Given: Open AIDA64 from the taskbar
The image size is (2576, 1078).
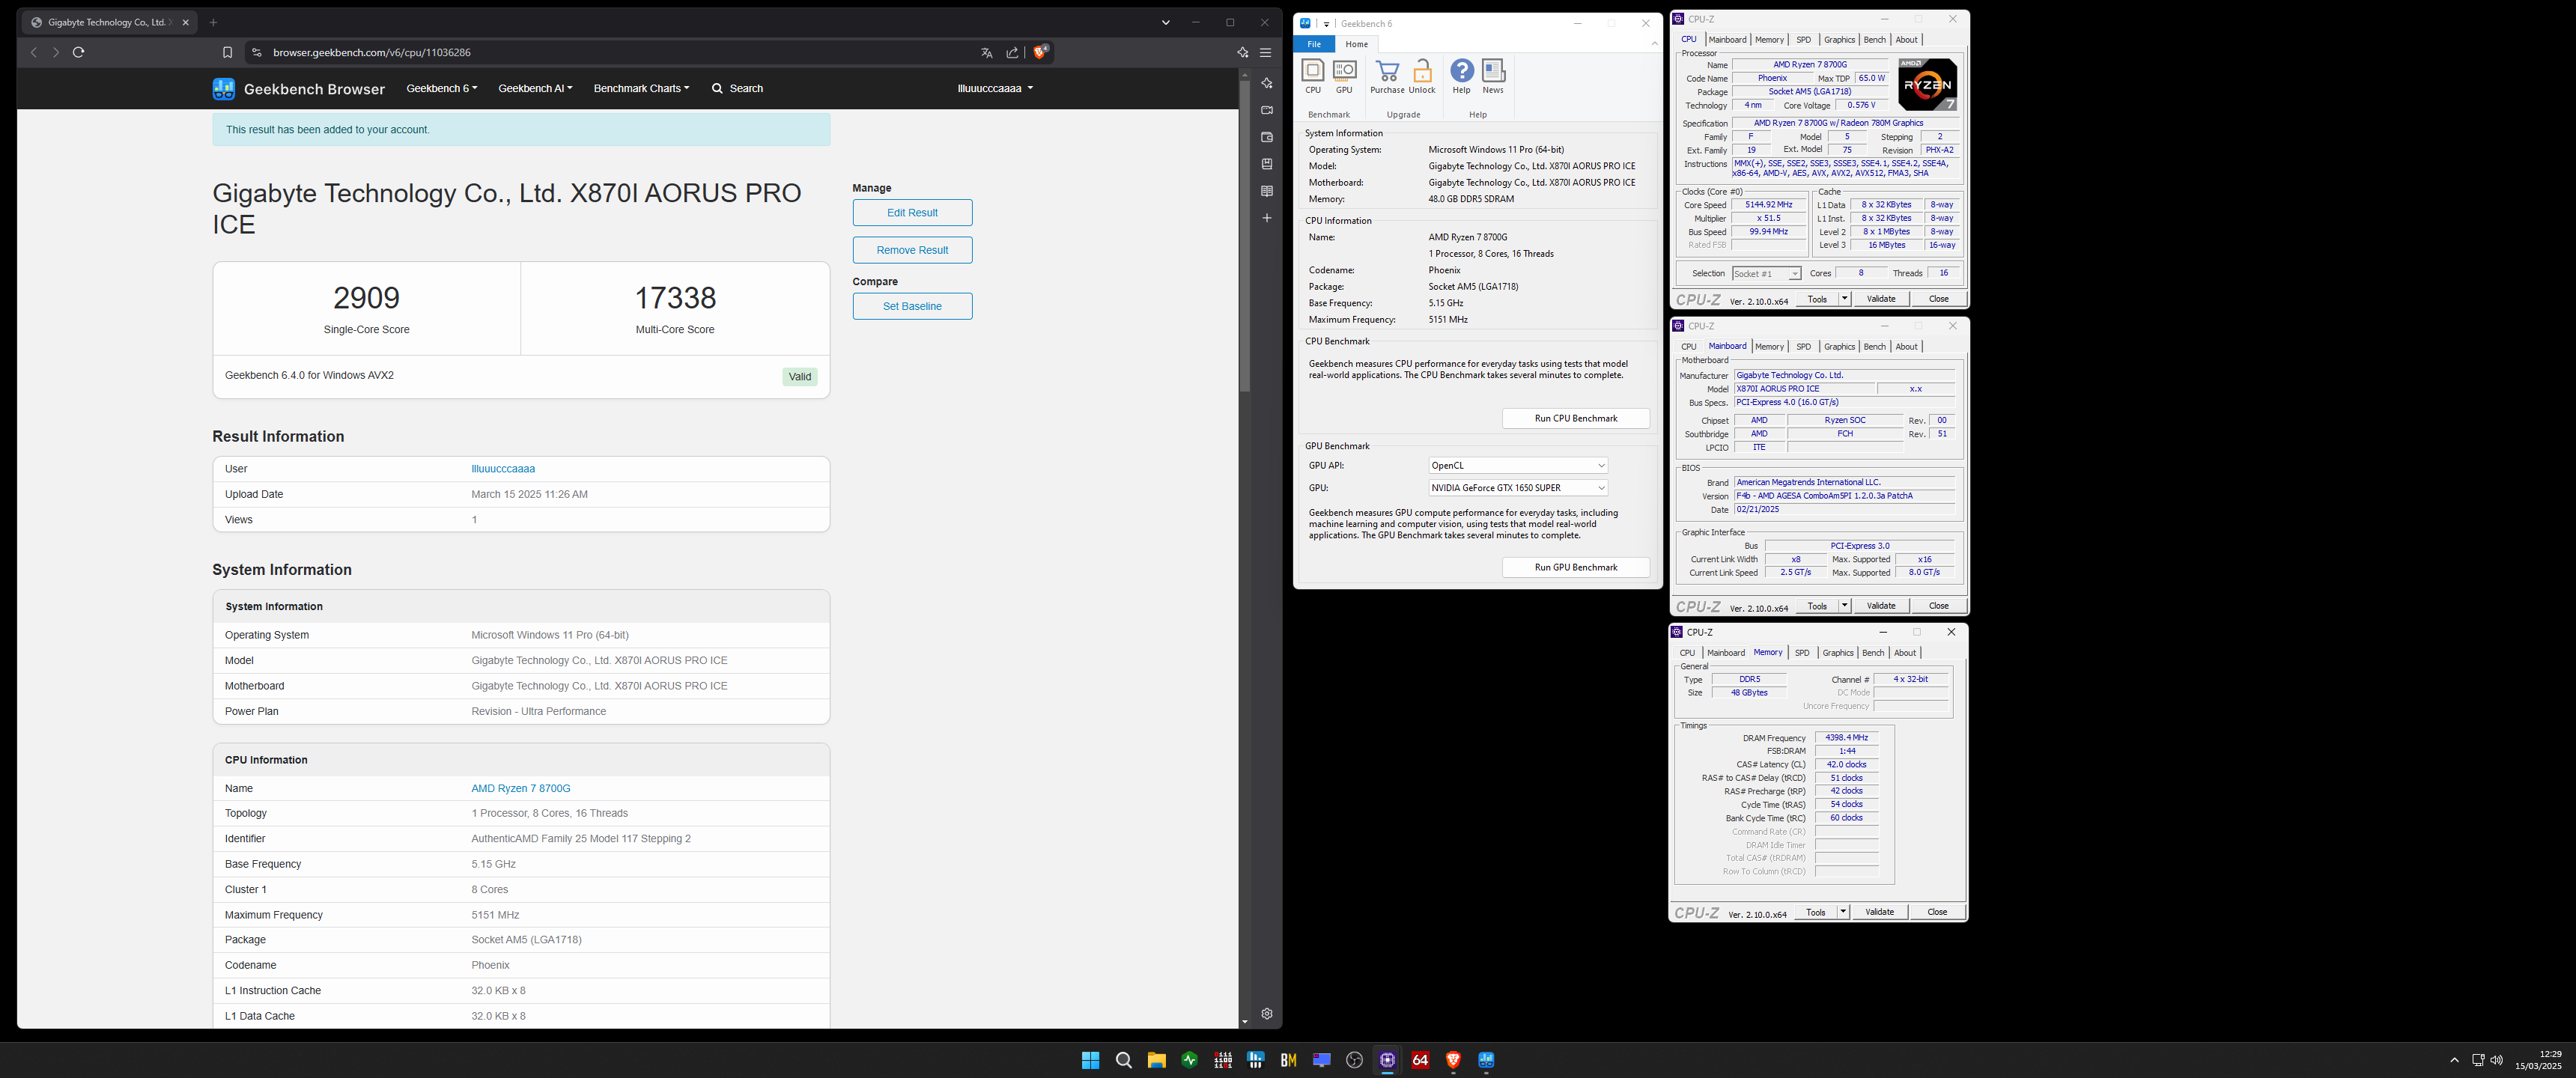Looking at the screenshot, I should coord(1420,1060).
